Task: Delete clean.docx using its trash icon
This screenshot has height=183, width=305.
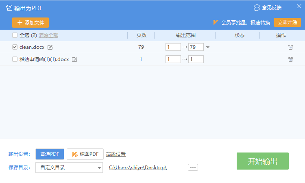Action: point(290,47)
